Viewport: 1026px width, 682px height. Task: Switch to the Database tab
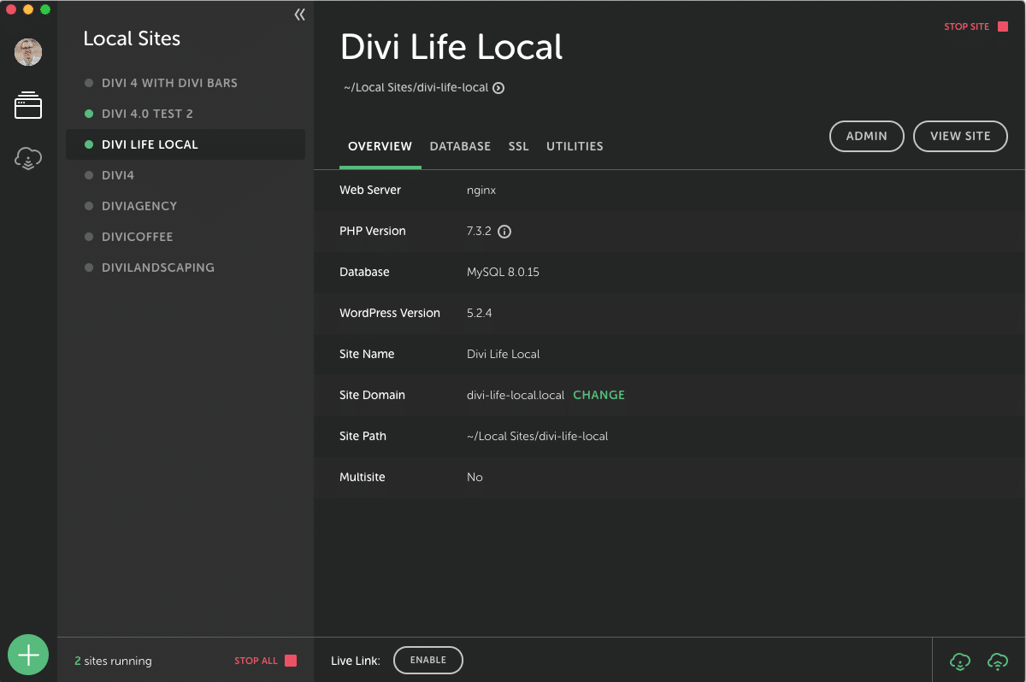pos(460,146)
